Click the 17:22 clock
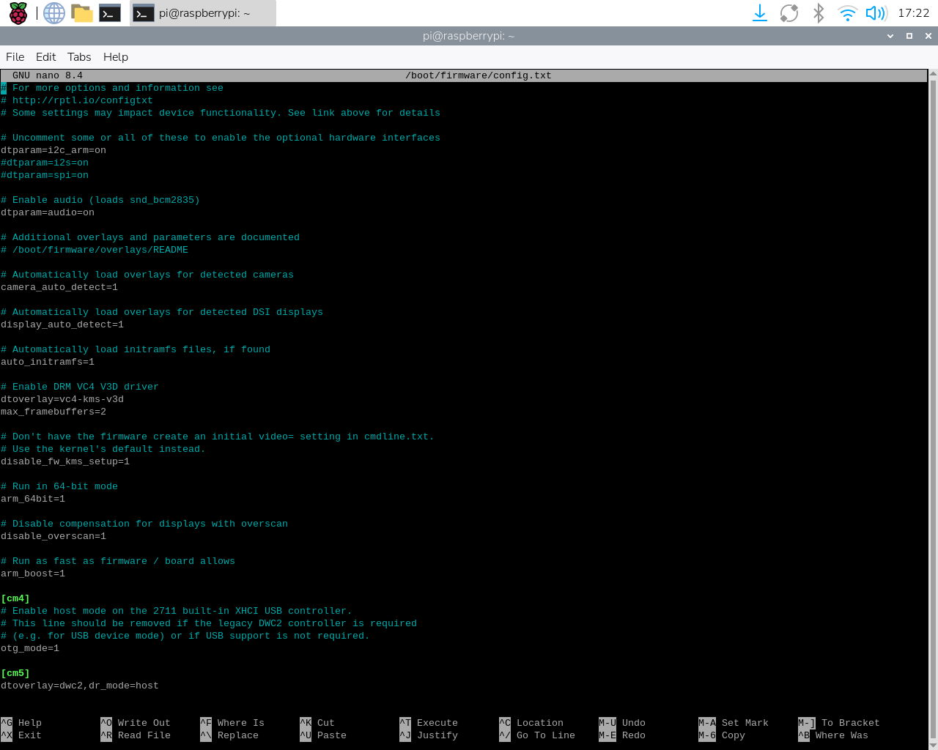This screenshot has width=938, height=750. [913, 13]
